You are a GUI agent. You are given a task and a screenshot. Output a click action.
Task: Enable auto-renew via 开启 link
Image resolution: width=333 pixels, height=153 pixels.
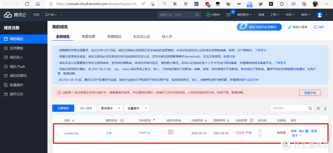[x=249, y=133]
